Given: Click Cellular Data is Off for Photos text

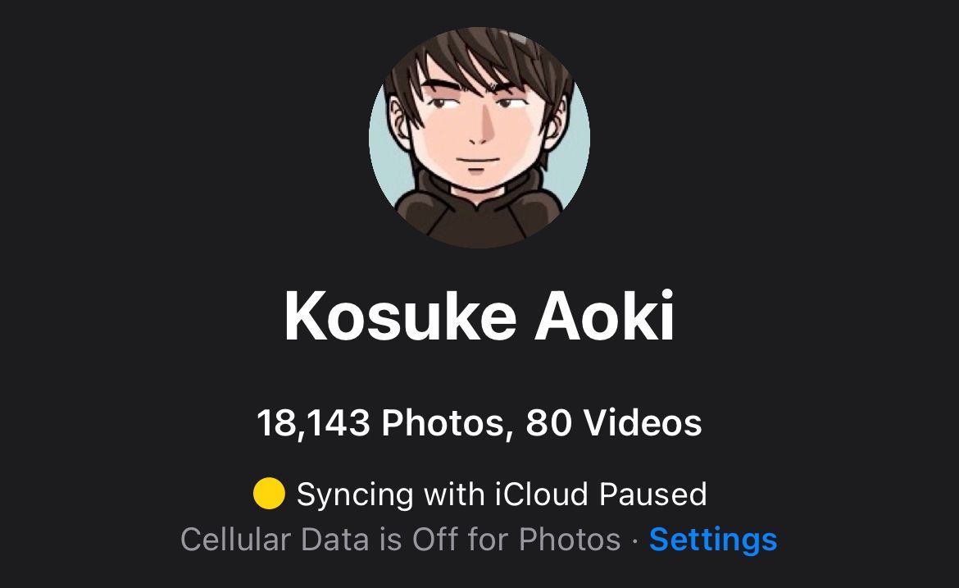Looking at the screenshot, I should 401,540.
